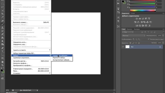Select the Type tool
Screen dimensions: 165x93
2,51
